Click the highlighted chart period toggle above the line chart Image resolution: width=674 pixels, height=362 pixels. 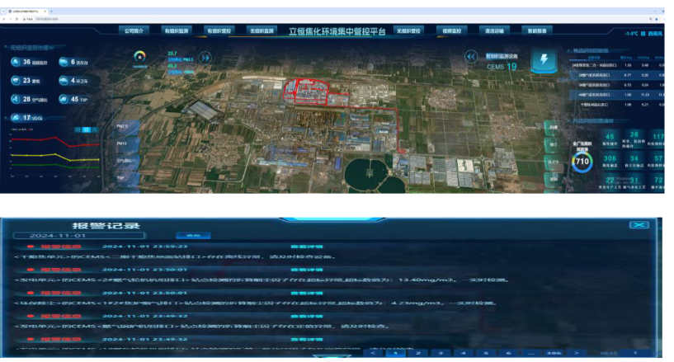87,129
